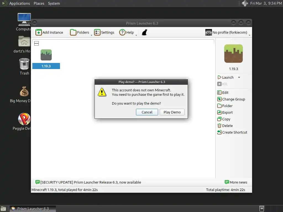Open the instance Folder
283x212 pixels.
[225, 106]
